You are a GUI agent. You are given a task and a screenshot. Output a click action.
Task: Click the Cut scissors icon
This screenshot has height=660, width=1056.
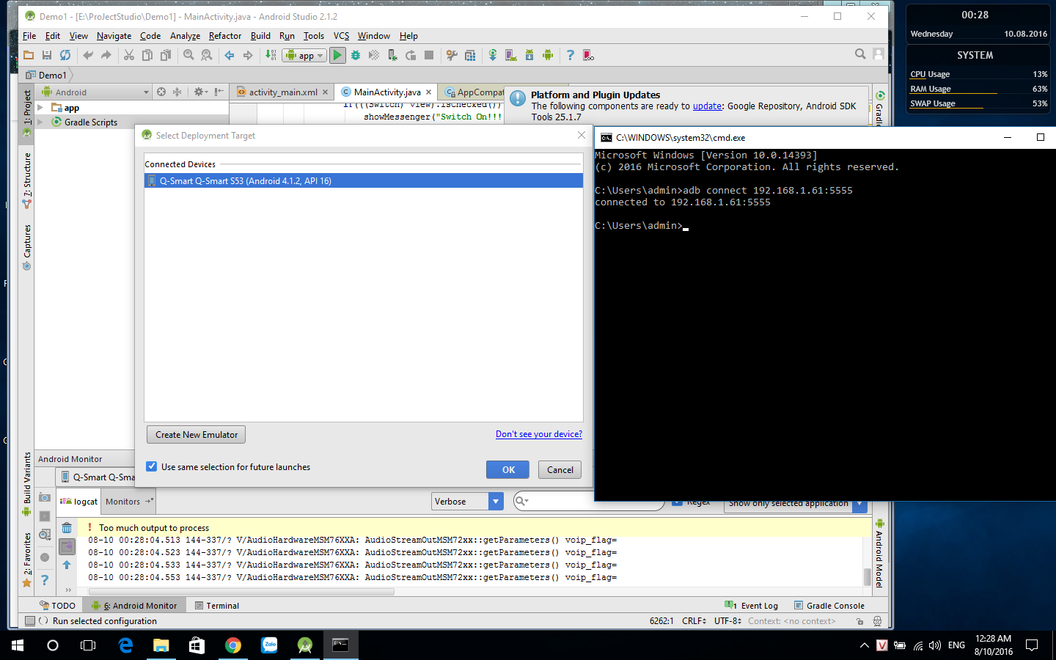[x=129, y=55]
